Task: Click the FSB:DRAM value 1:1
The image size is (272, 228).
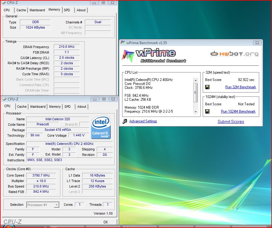Action: 67,52
